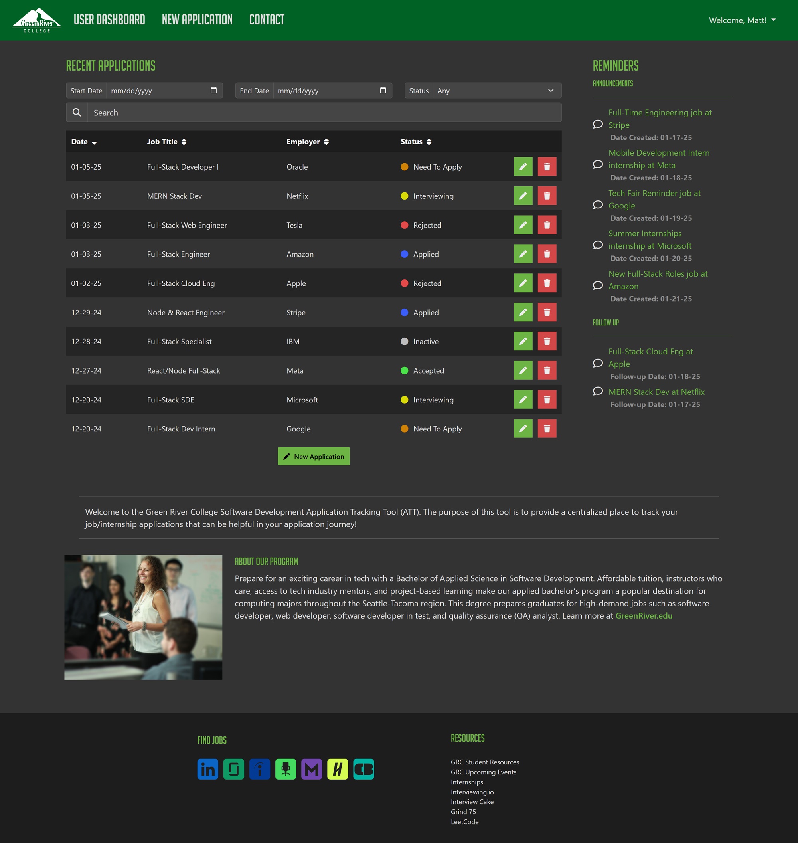Delete the IBM Full-Stack Specialist application

tap(547, 341)
